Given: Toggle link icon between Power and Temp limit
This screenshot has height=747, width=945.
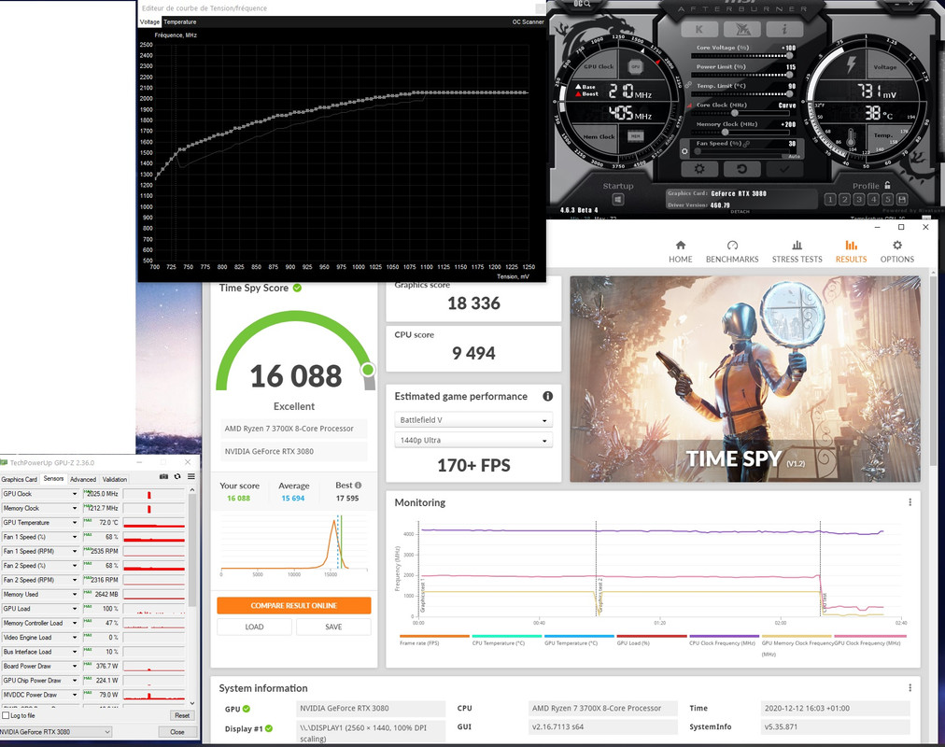Looking at the screenshot, I should tap(689, 85).
